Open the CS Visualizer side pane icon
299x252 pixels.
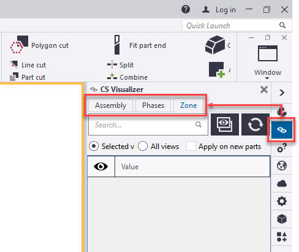click(x=282, y=130)
